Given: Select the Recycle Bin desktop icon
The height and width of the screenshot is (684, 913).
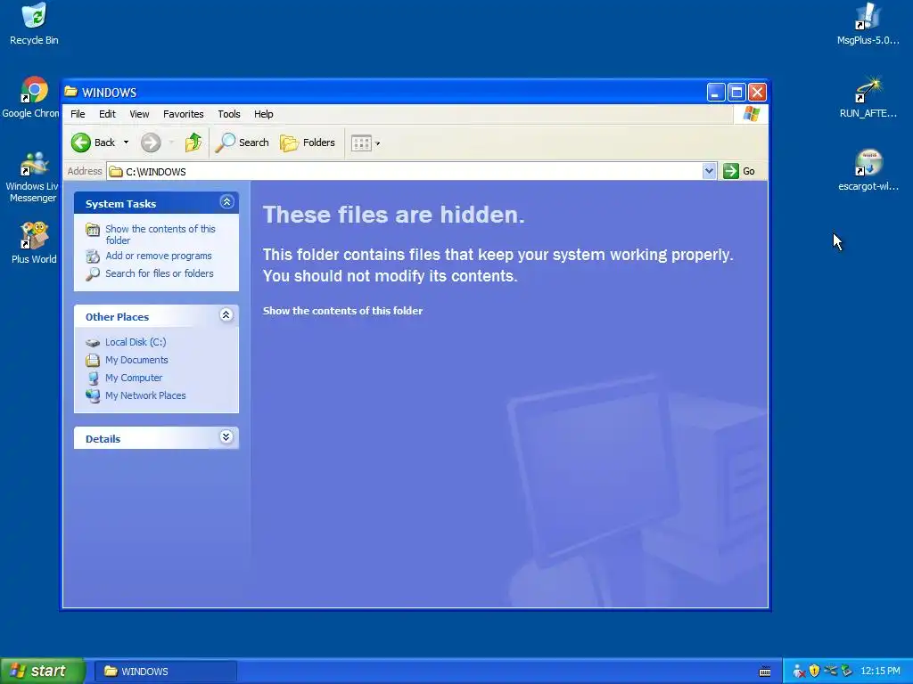Looking at the screenshot, I should click(34, 25).
